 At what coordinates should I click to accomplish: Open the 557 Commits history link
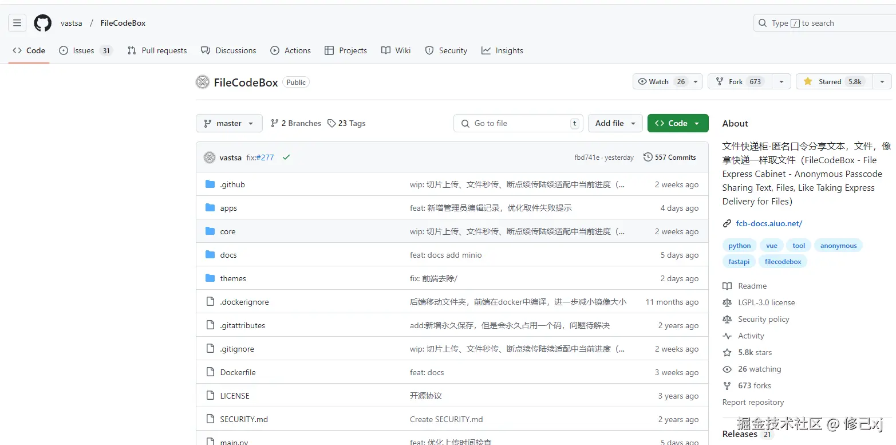pos(670,157)
